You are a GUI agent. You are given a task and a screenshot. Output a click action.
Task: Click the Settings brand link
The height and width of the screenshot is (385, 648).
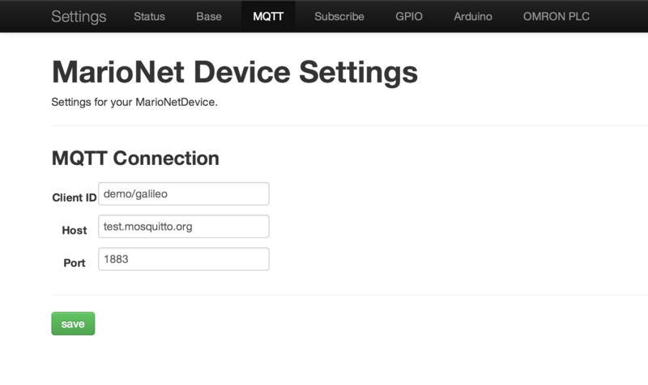[x=79, y=16]
